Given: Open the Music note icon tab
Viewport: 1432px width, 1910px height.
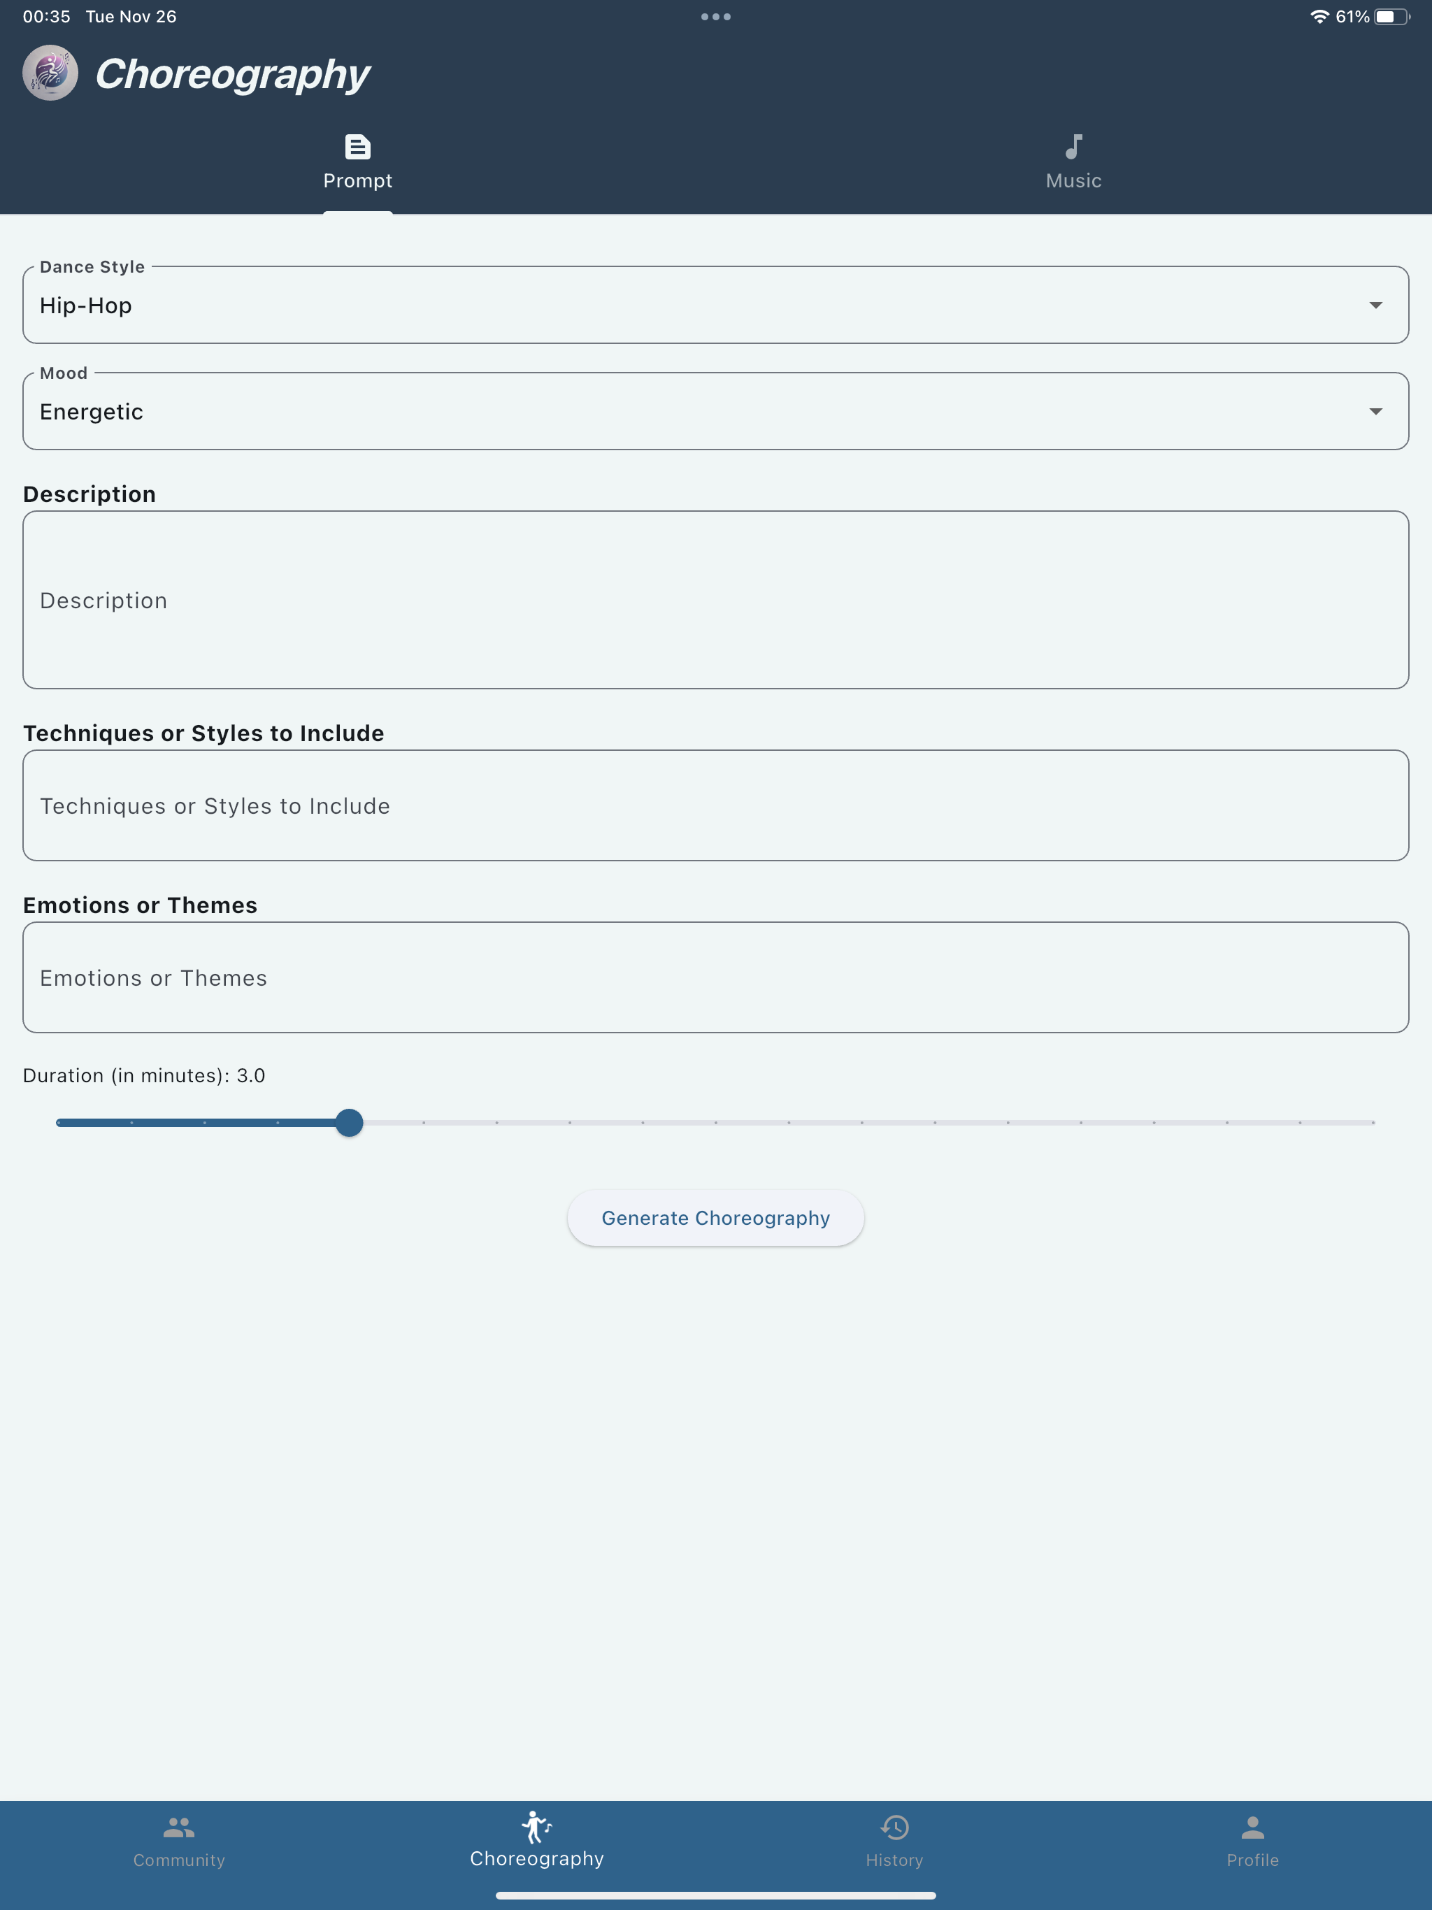Looking at the screenshot, I should click(1073, 147).
